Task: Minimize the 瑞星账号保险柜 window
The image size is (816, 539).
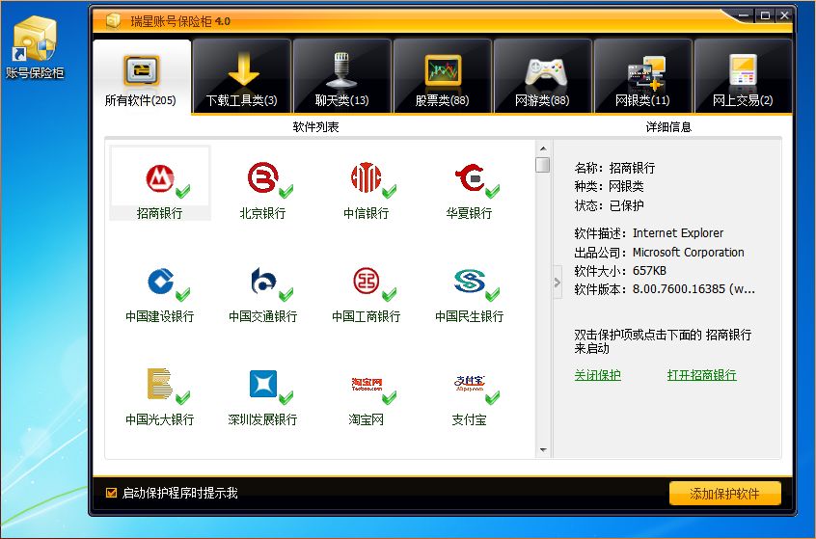Action: pos(743,15)
